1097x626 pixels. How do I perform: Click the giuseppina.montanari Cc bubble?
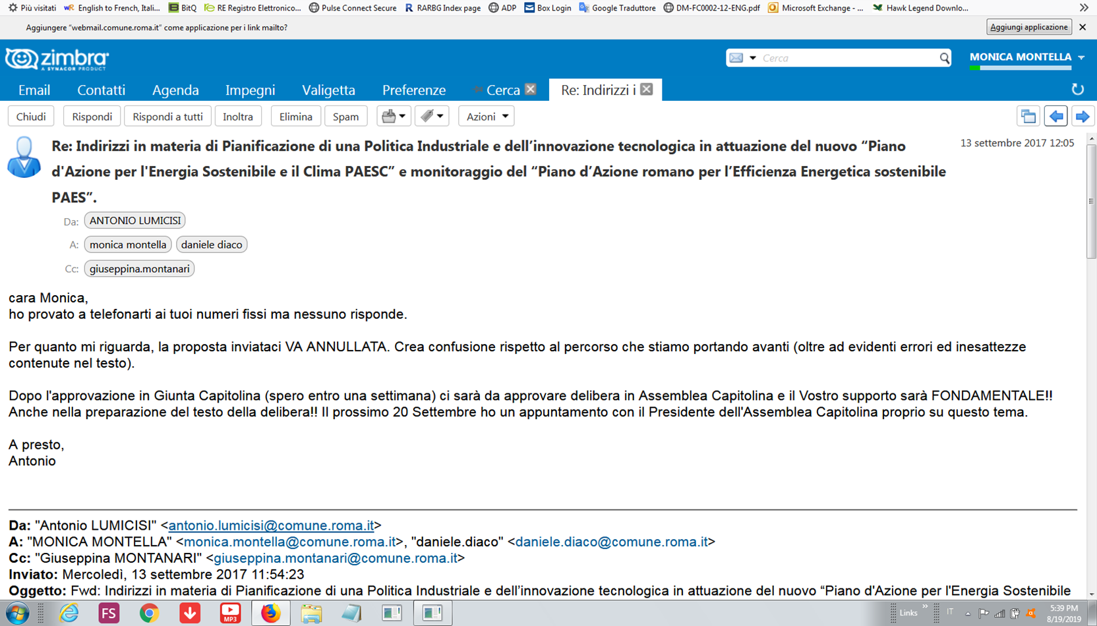(x=139, y=269)
